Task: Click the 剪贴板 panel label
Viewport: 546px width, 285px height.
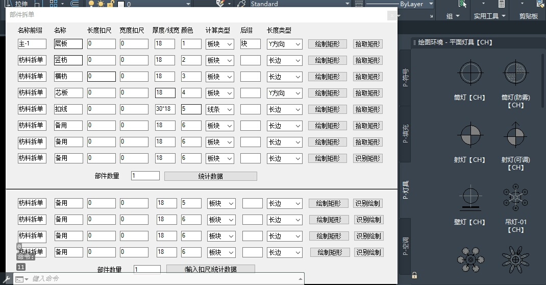Action: click(x=528, y=16)
